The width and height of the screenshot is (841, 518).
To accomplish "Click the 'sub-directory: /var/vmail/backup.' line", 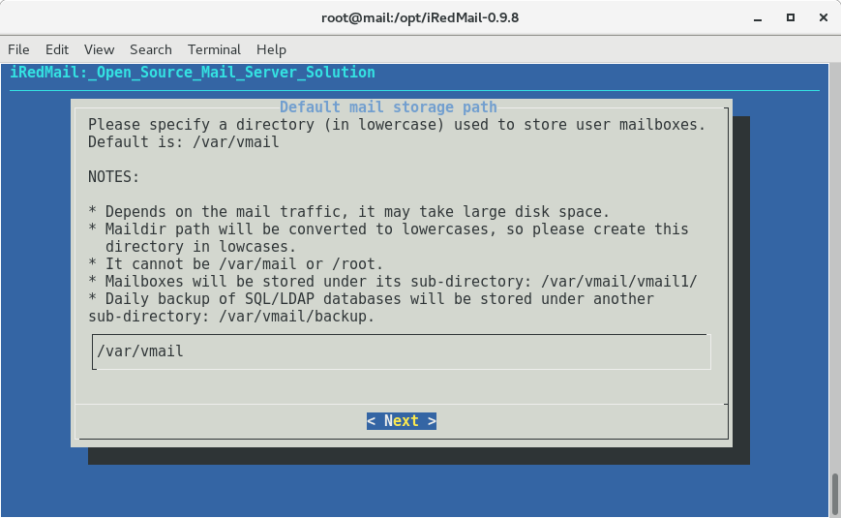I will point(231,317).
